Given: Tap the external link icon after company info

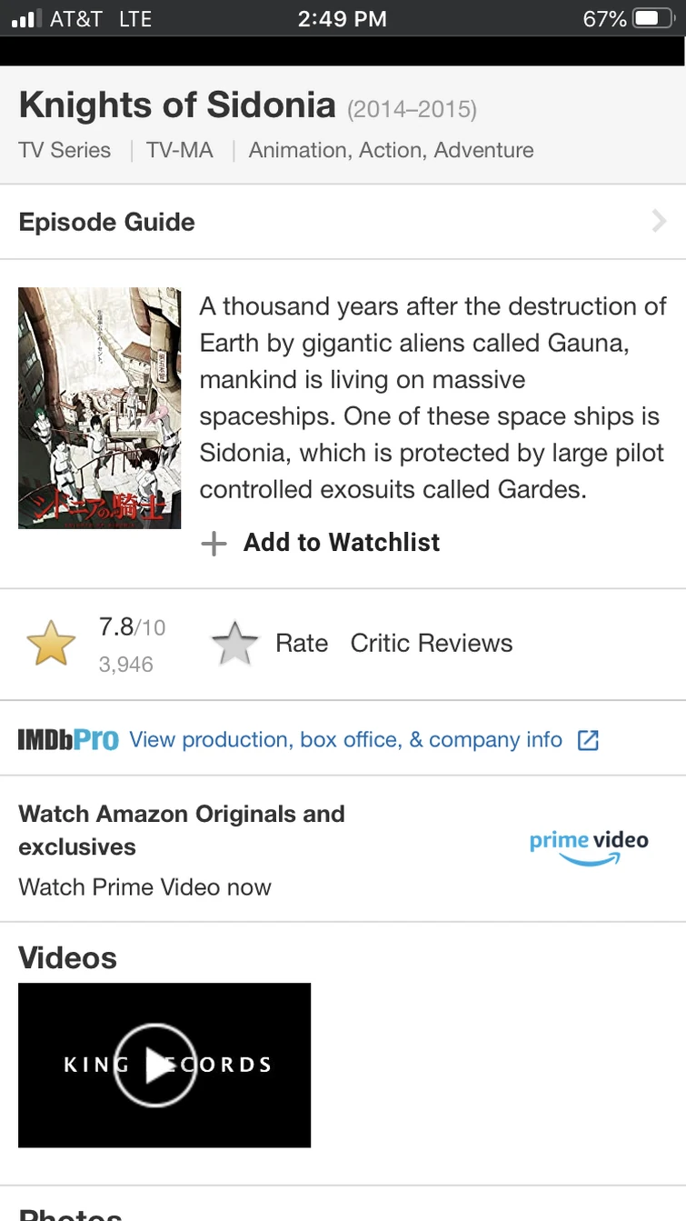Looking at the screenshot, I should click(x=588, y=740).
